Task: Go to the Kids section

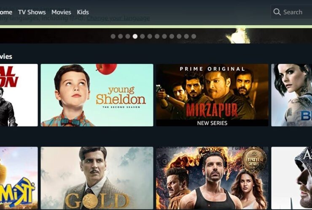Action: pos(83,12)
